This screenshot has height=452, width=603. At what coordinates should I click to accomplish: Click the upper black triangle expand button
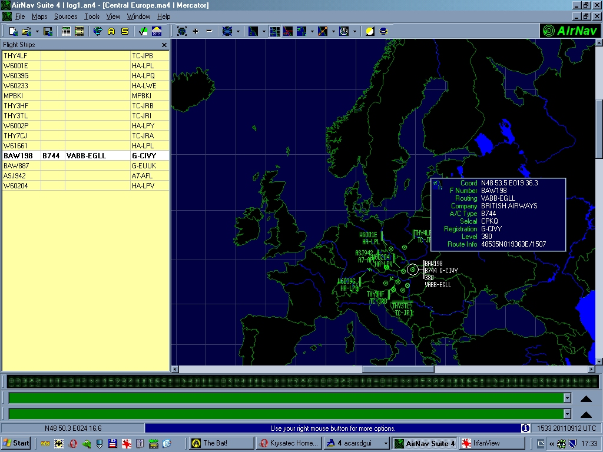(x=586, y=398)
